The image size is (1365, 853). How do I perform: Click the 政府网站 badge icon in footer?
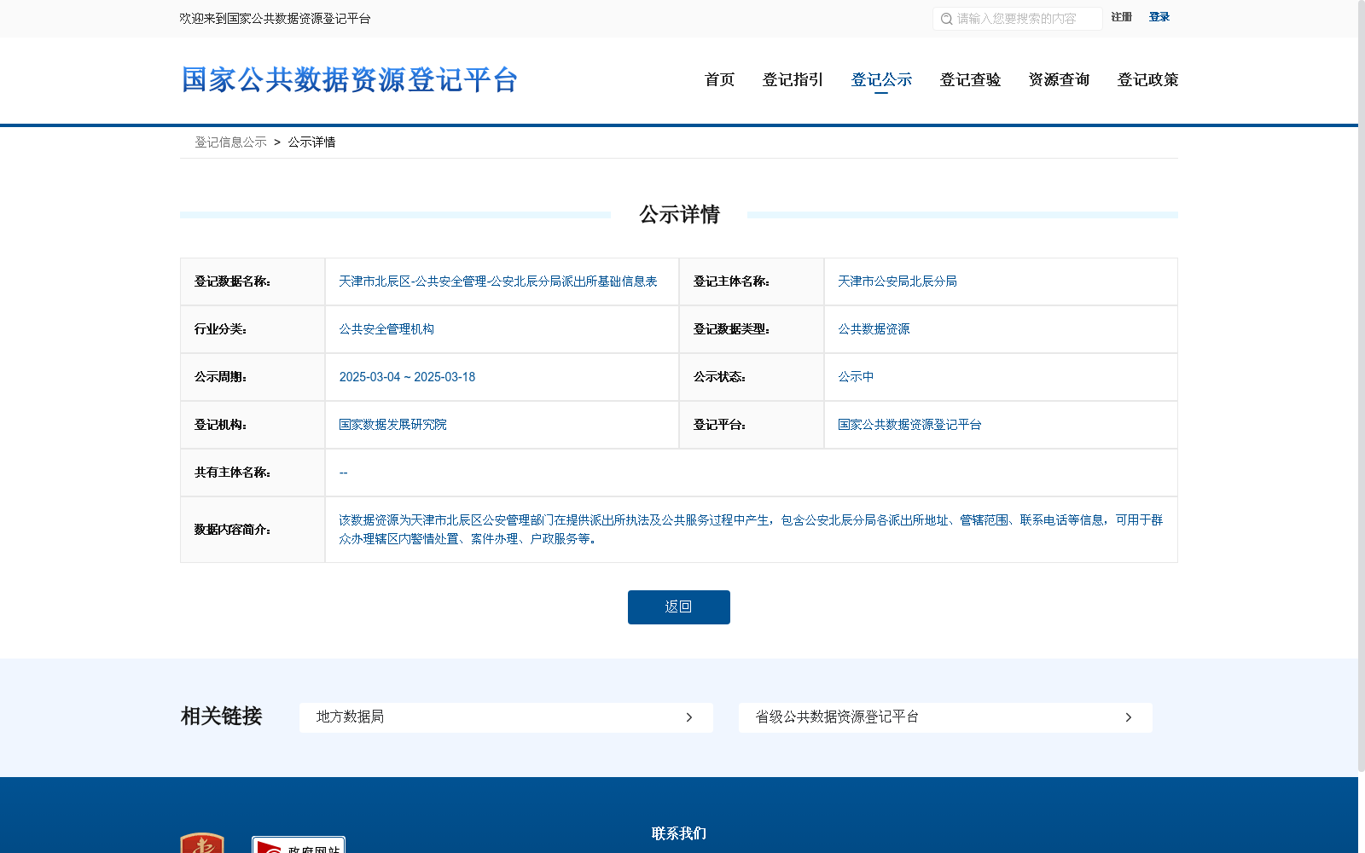[x=299, y=844]
